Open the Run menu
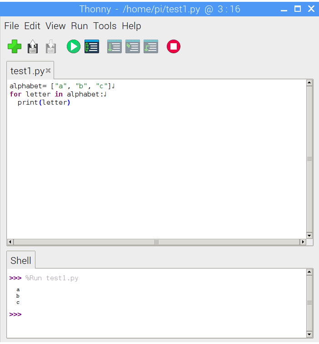This screenshot has height=344, width=319. click(80, 26)
